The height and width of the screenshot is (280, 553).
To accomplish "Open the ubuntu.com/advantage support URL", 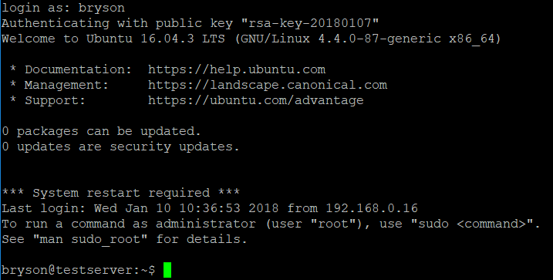I will [256, 100].
